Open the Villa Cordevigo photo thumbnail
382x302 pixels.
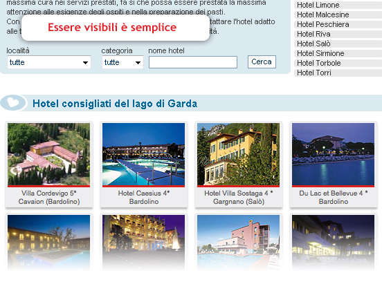coord(48,154)
